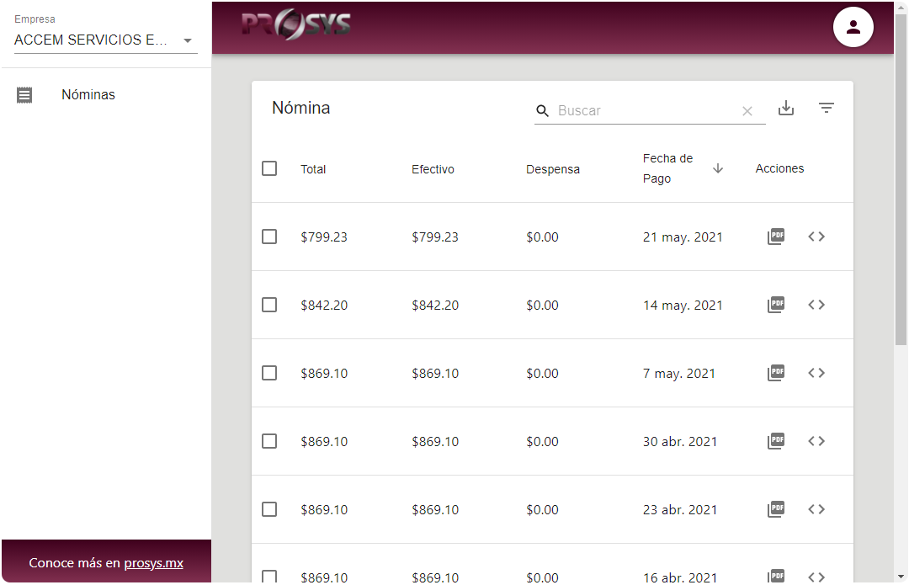Toggle the select-all checkbox in table header
This screenshot has width=909, height=585.
tap(269, 168)
